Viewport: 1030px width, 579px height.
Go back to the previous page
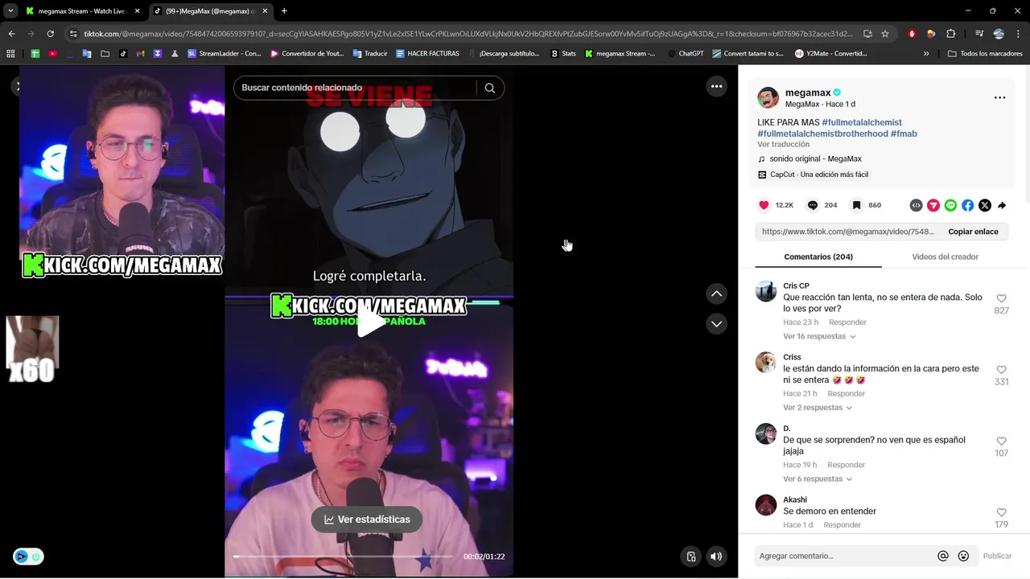point(11,34)
